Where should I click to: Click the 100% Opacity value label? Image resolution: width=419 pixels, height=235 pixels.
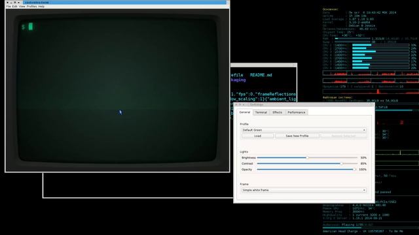(x=363, y=170)
